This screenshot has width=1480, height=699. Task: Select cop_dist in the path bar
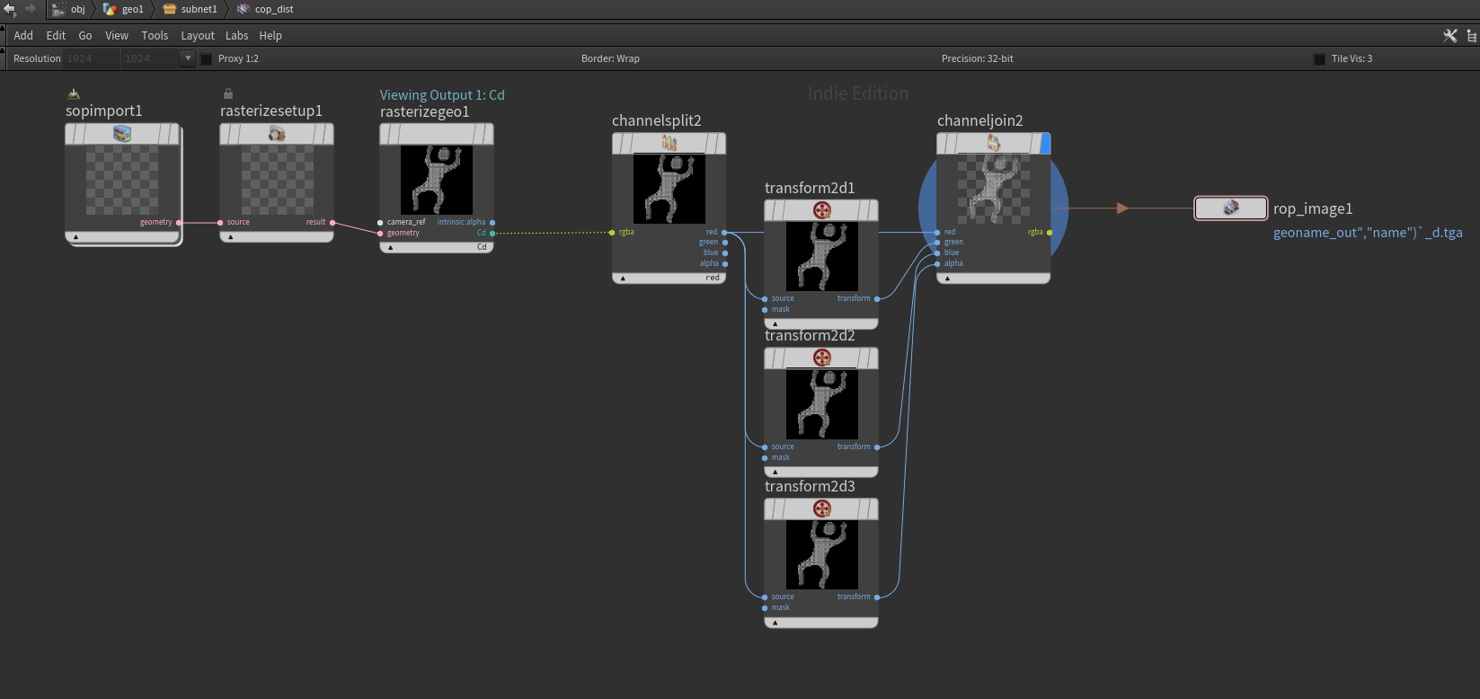point(265,9)
